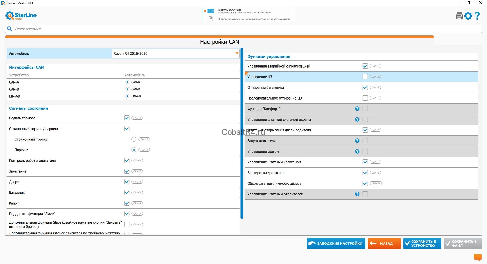The image size is (487, 264).
Task: Click the Поиск настроек search field
Action: pyautogui.click(x=243, y=29)
